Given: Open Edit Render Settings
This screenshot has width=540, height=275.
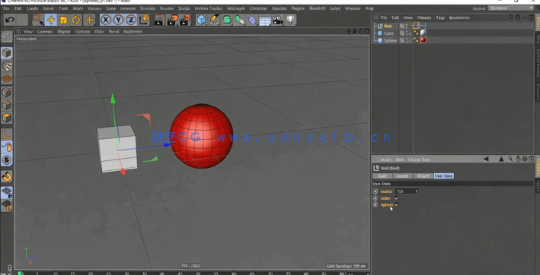Looking at the screenshot, I should (x=185, y=20).
